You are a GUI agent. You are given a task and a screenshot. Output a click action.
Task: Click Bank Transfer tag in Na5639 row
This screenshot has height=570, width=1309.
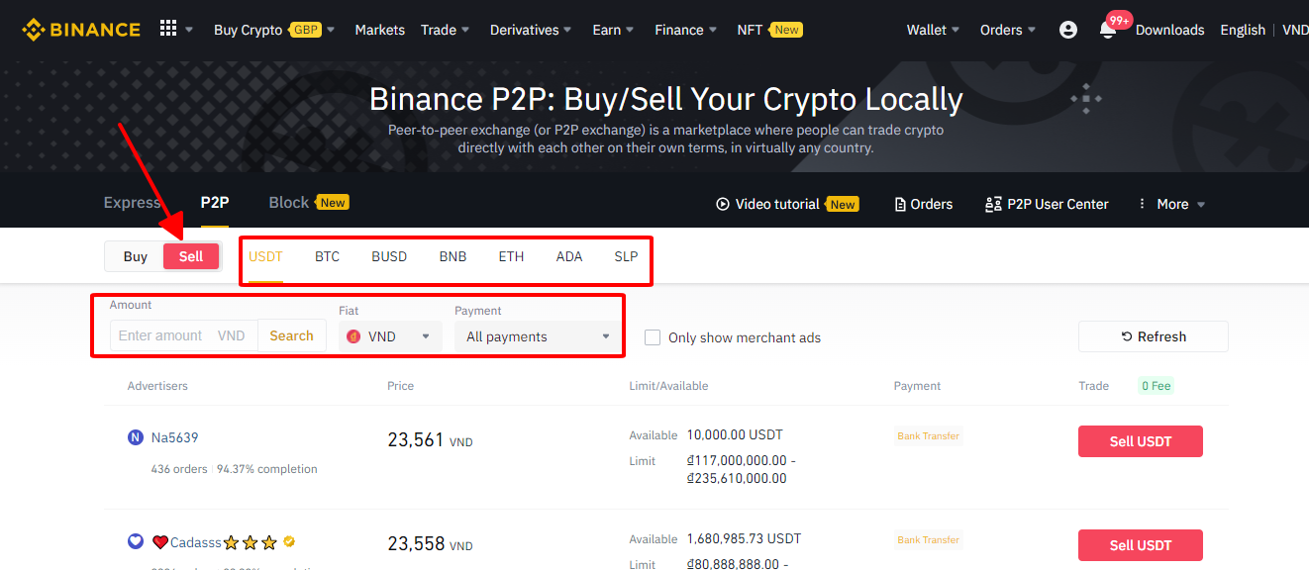(929, 435)
